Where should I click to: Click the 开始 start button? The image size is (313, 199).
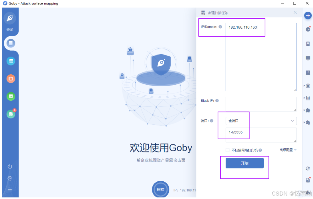tap(244, 163)
